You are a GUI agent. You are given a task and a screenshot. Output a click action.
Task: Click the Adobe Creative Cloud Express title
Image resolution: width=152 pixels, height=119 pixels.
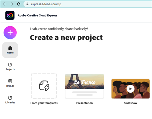click(37, 15)
